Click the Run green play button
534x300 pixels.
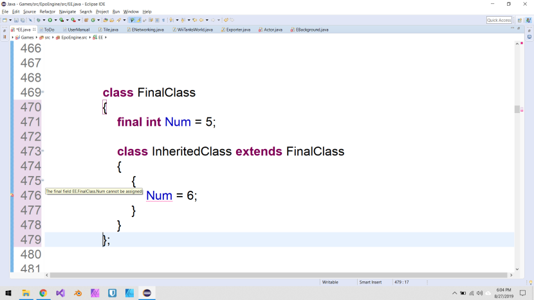point(50,20)
